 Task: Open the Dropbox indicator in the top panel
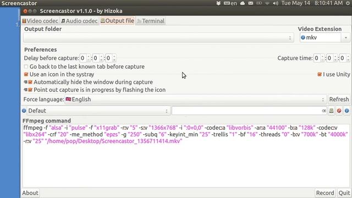(x=218, y=3)
